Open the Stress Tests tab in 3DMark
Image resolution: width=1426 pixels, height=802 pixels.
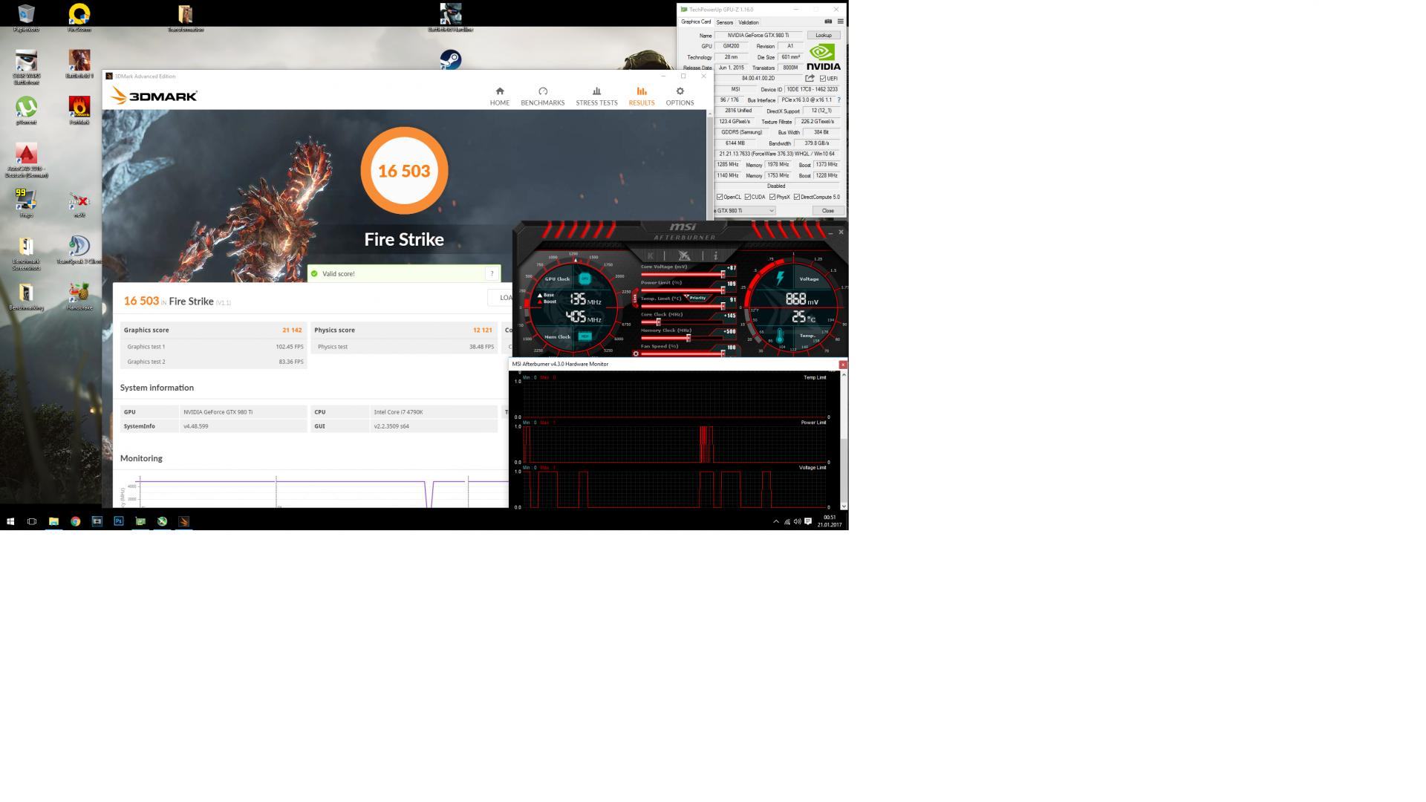[x=596, y=97]
